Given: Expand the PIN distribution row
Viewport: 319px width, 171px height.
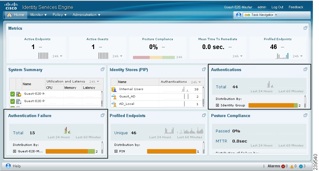Looking at the screenshot, I should (116, 151).
